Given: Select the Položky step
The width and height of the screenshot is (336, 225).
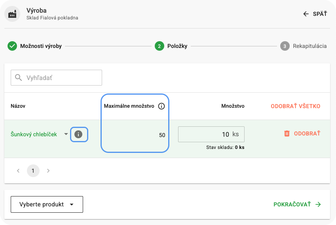Looking at the screenshot, I should (x=178, y=46).
